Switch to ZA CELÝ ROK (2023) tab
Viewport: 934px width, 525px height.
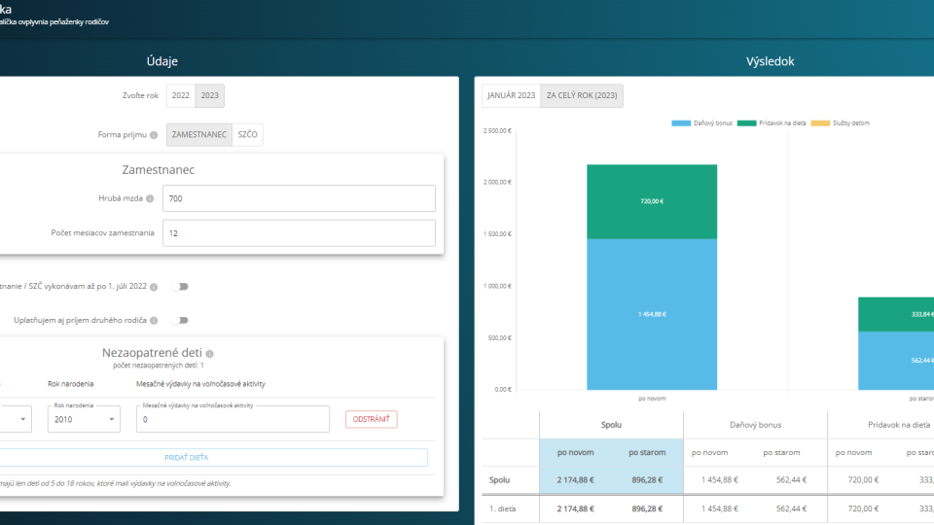point(582,95)
